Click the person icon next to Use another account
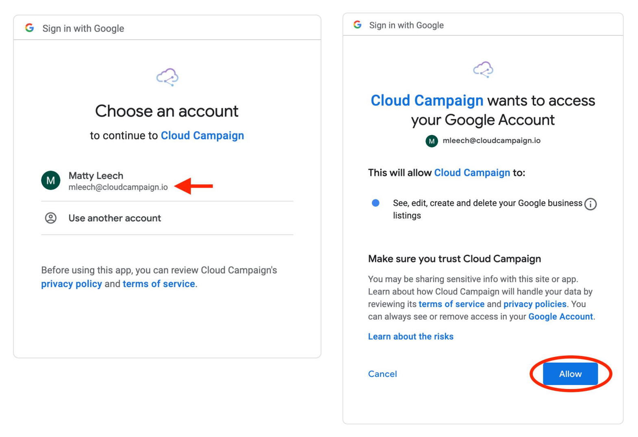The image size is (638, 437). [51, 218]
